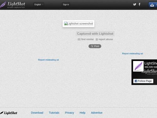
Task: Open the LightShot Facebook page title
Action: click(x=151, y=63)
